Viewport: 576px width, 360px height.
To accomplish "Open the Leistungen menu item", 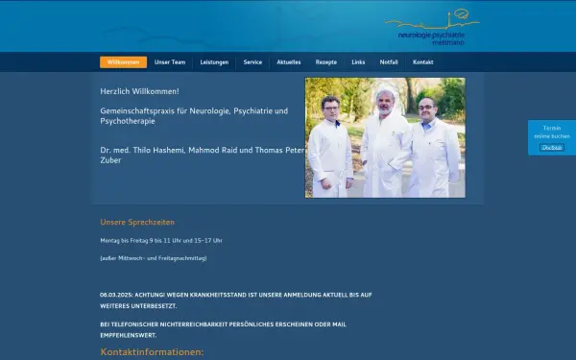I will pos(214,62).
